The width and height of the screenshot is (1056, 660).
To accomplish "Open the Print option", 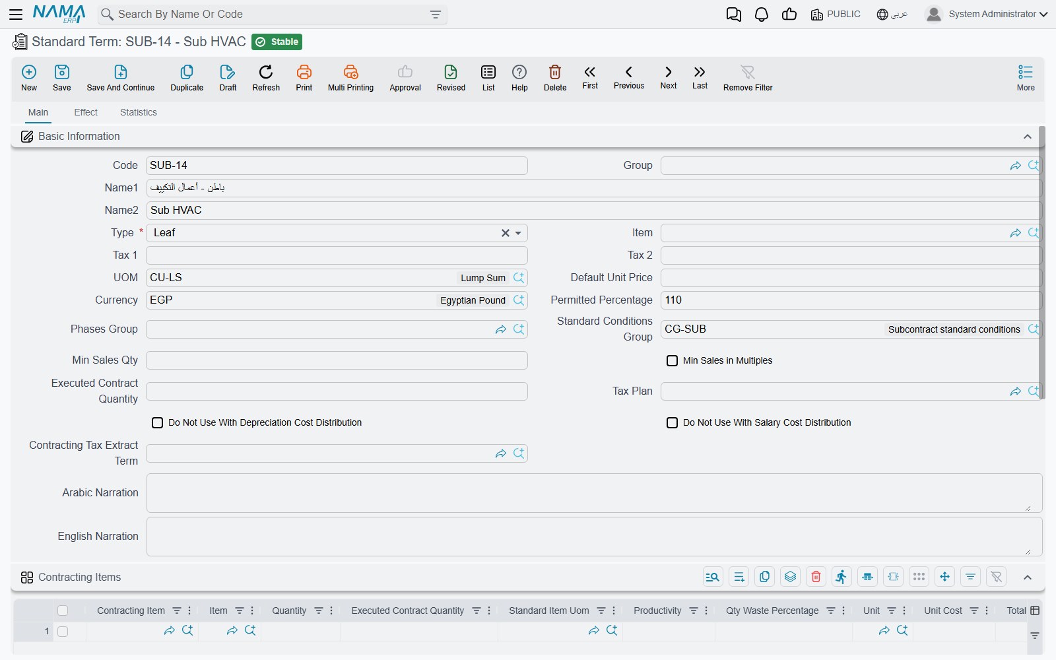I will pos(304,78).
